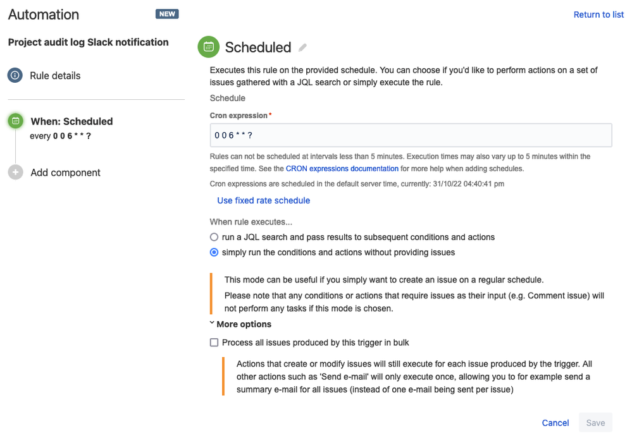
Task: Select the JQL search execution option
Action: 213,237
